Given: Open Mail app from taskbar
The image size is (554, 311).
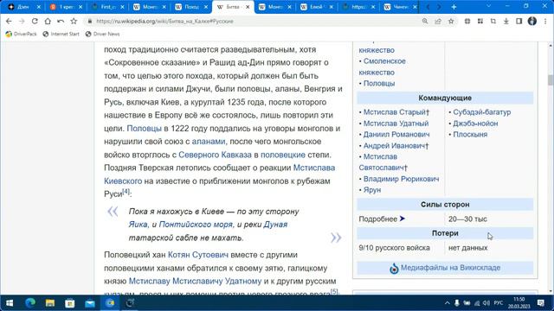Looking at the screenshot, I should (x=90, y=303).
